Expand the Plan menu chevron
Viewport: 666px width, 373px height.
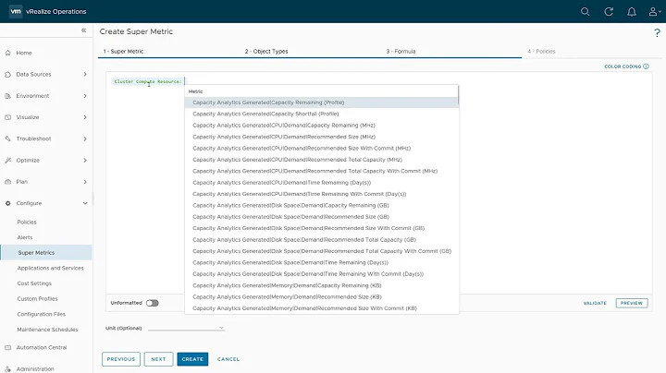pyautogui.click(x=85, y=182)
